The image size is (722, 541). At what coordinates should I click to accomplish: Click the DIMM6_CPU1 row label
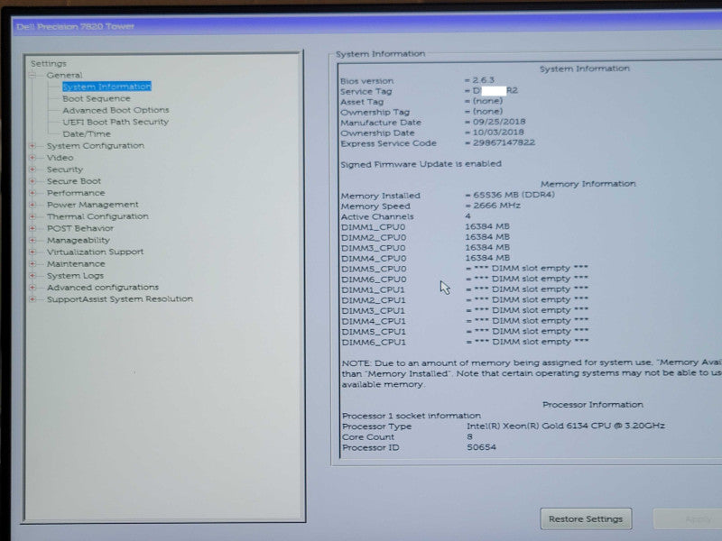click(374, 343)
